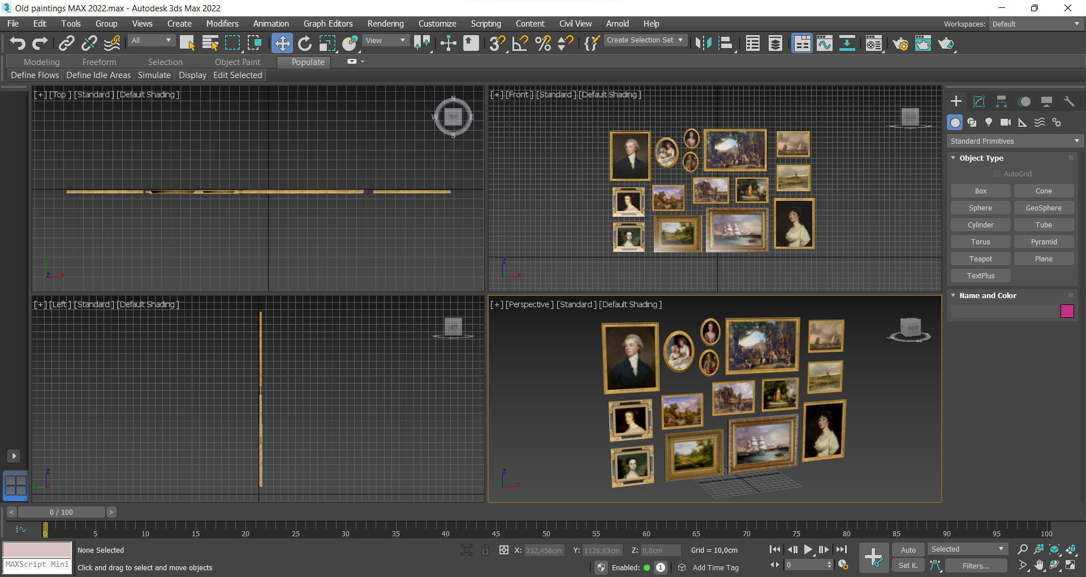Toggle the Selection Lock padlock
Screen dimensions: 1086x577
[x=485, y=550]
